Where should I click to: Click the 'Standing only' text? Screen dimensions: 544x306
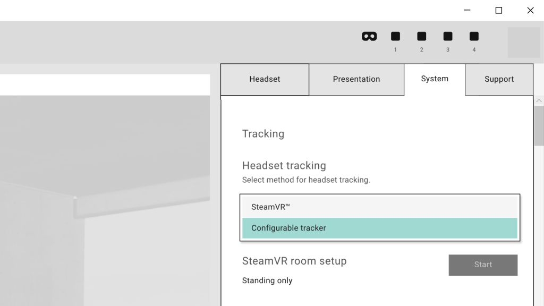coord(267,280)
